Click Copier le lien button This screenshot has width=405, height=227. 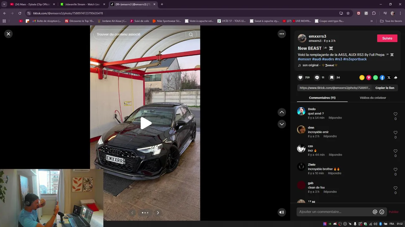click(x=385, y=88)
